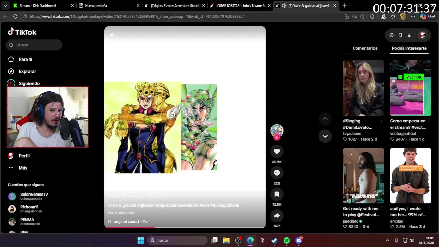This screenshot has width=439, height=247.
Task: Go back with browser back arrow
Action: tap(5, 16)
